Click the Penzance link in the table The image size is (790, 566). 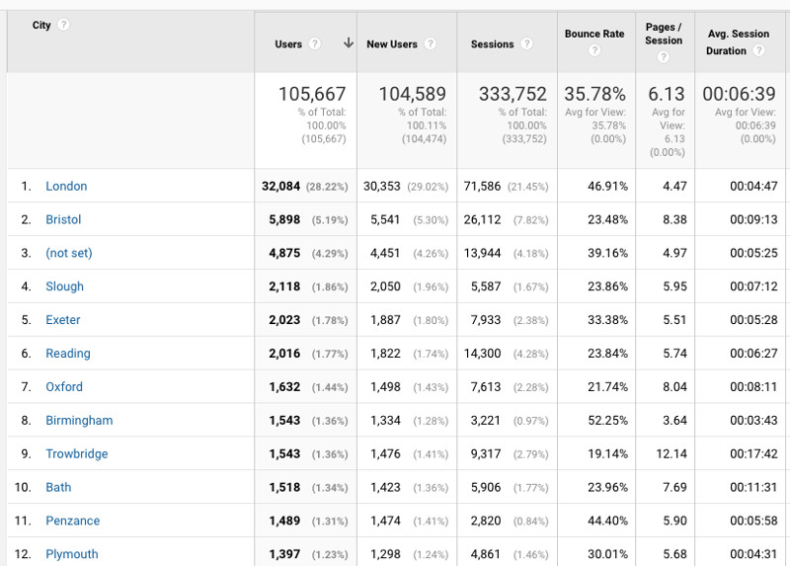(72, 521)
